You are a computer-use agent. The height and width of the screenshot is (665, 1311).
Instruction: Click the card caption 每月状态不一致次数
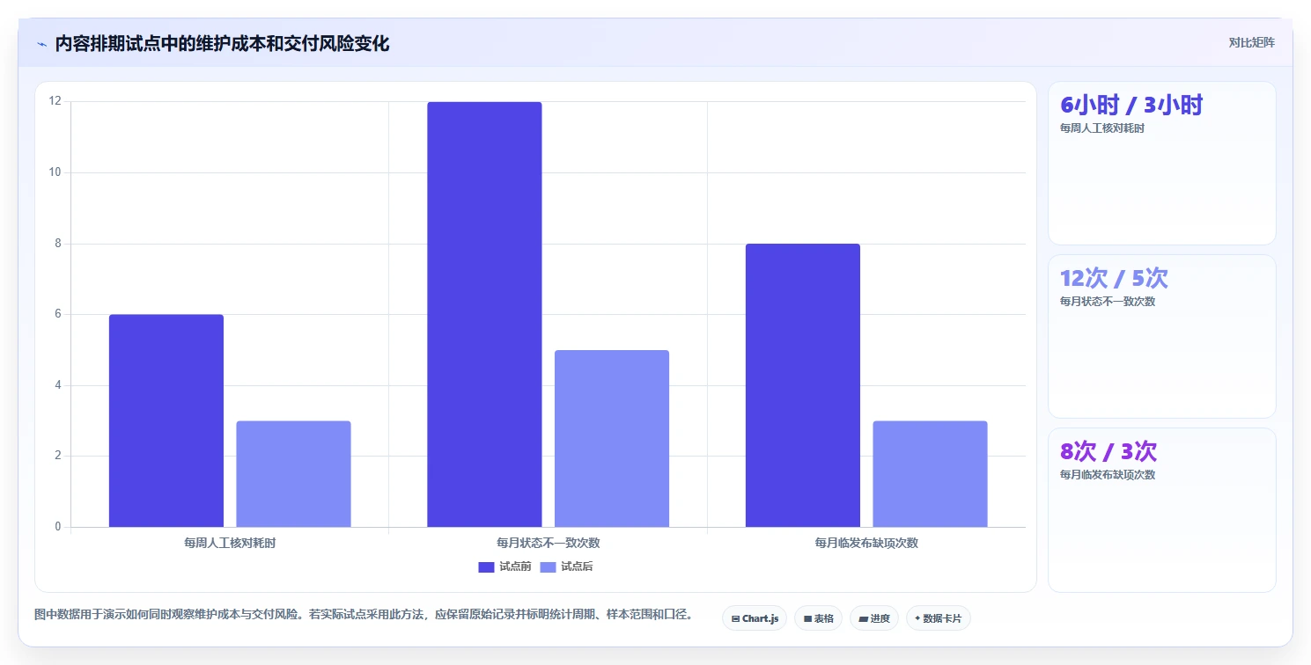[x=1108, y=302]
